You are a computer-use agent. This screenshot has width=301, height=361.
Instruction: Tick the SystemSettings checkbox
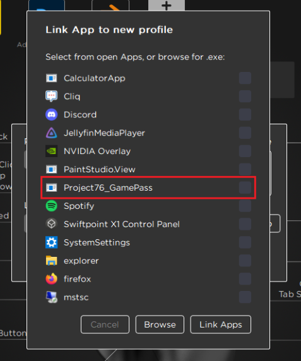pyautogui.click(x=245, y=242)
